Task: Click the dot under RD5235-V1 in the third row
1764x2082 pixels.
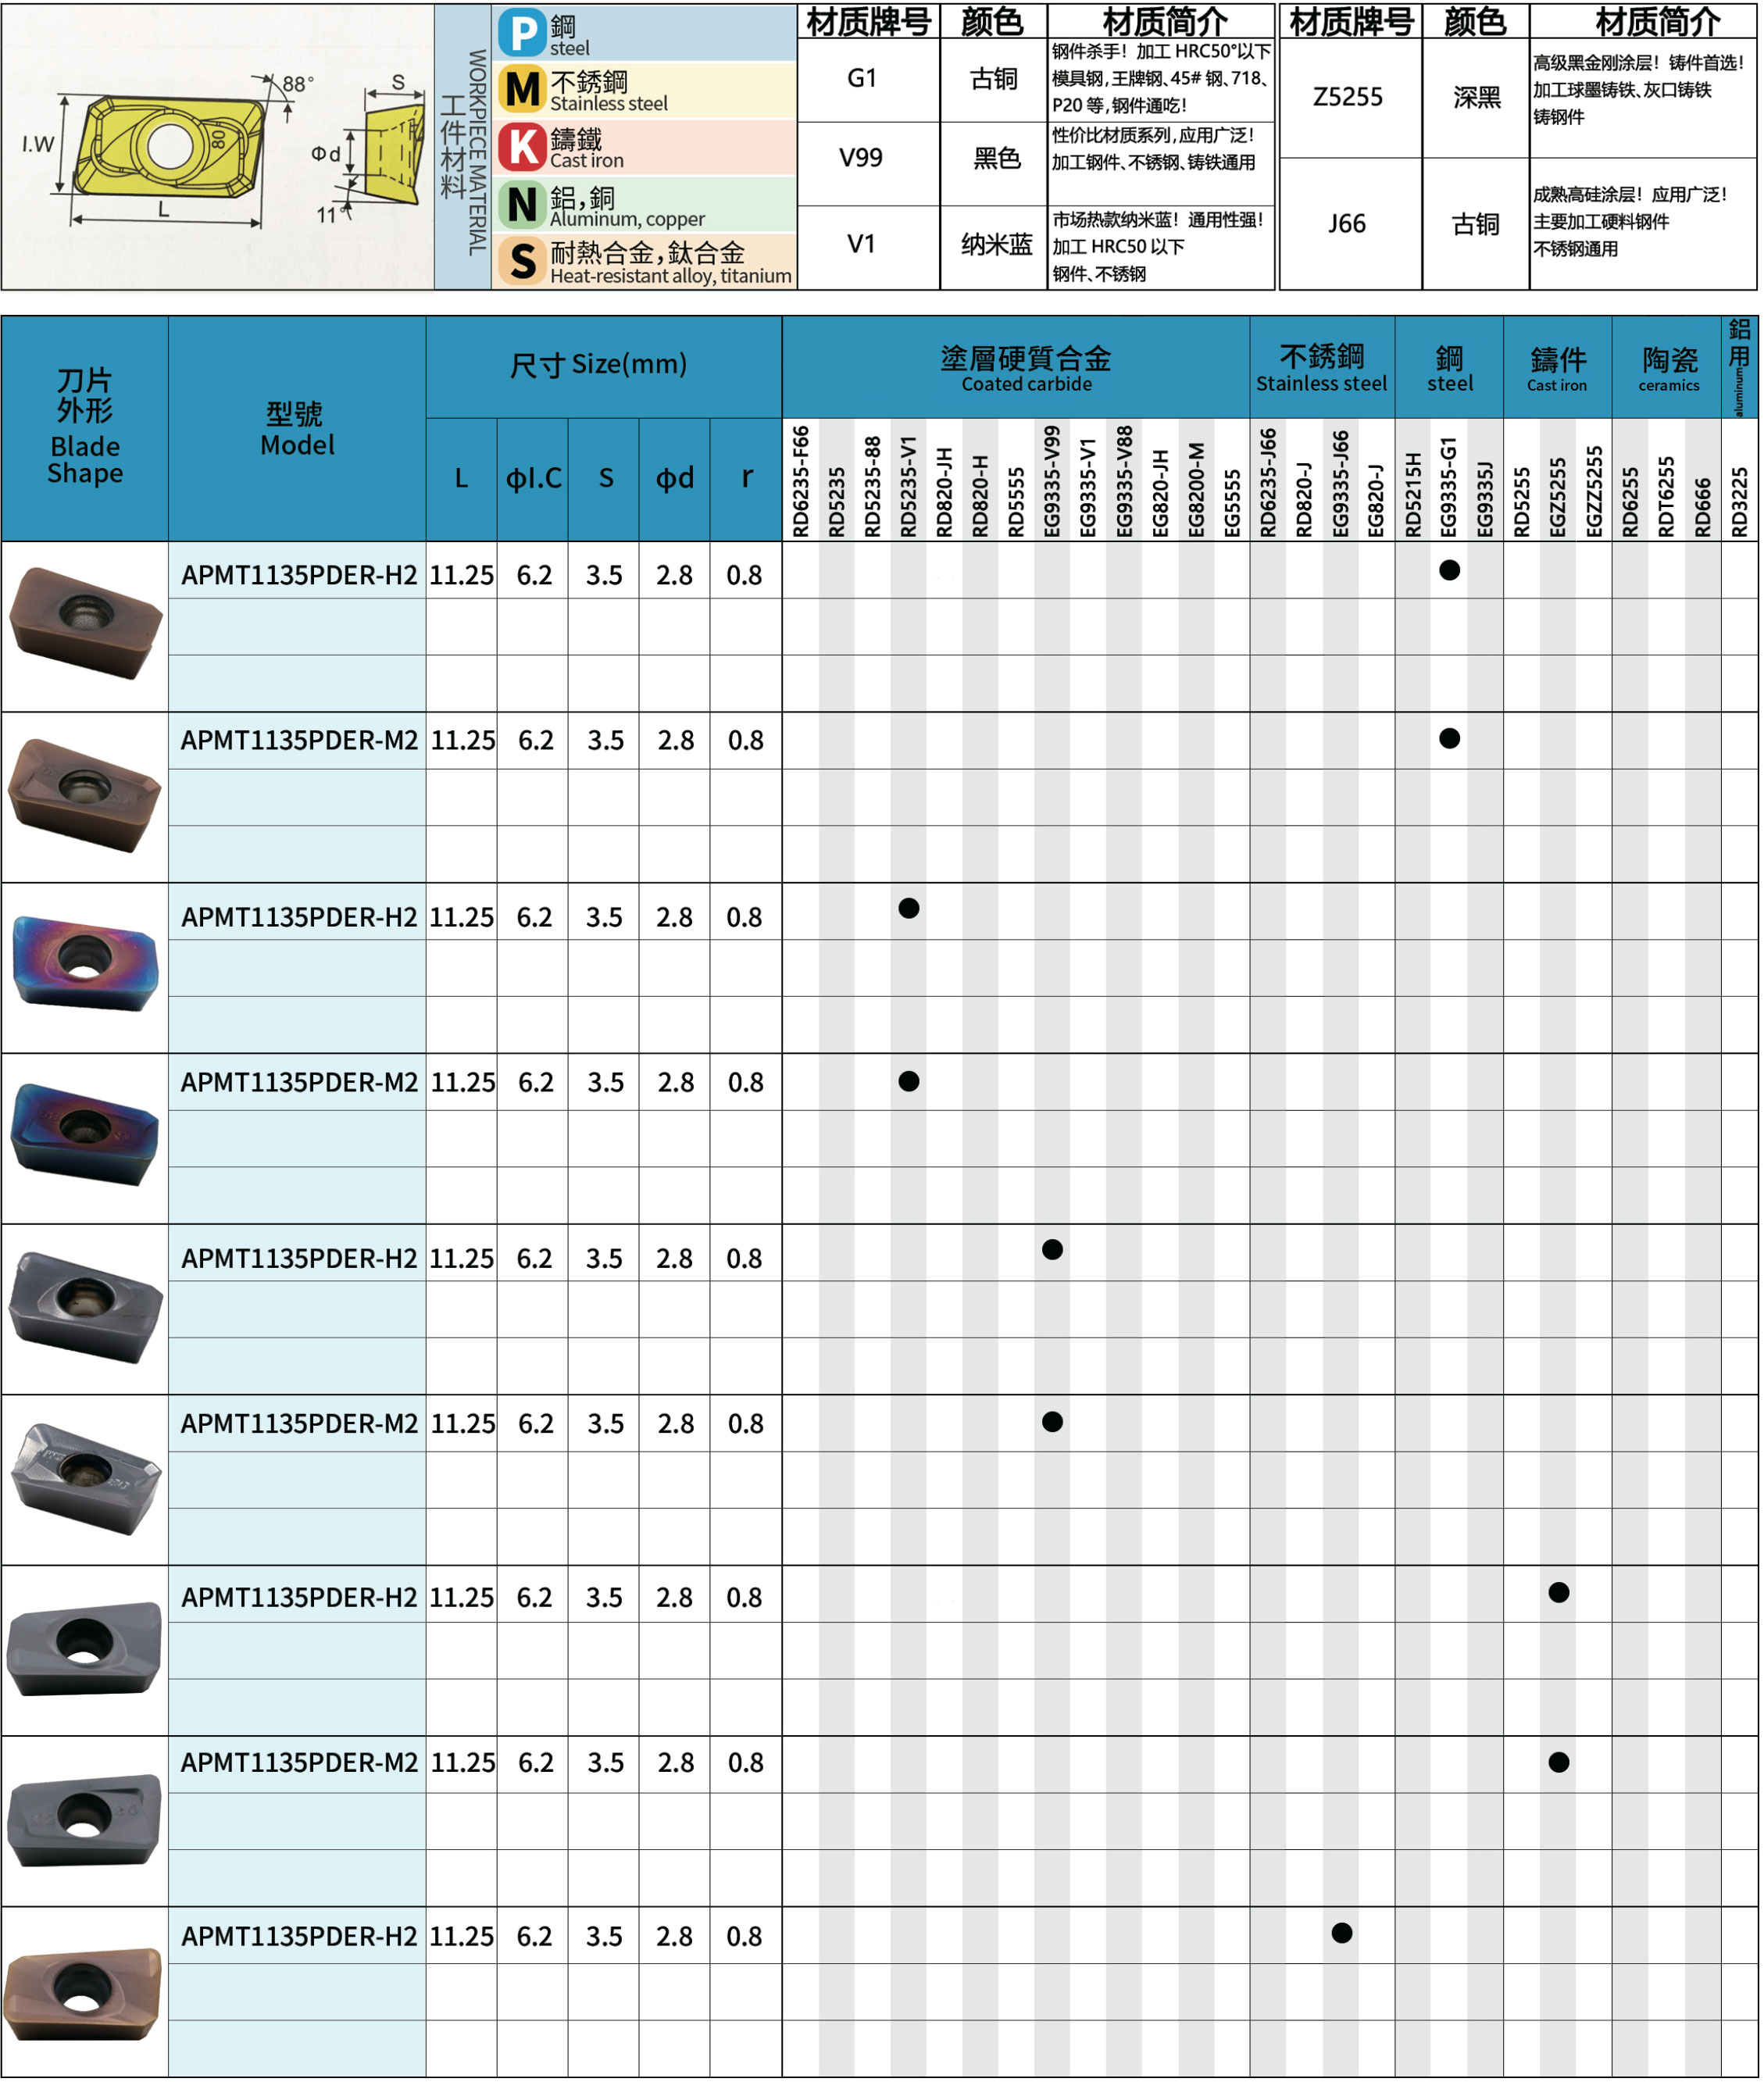Action: point(908,908)
